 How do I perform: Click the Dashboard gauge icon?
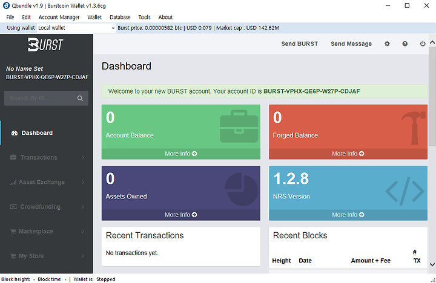point(14,133)
